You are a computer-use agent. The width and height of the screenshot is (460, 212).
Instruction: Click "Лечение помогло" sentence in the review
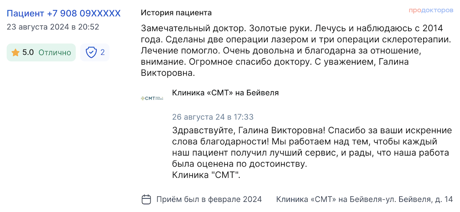180,51
